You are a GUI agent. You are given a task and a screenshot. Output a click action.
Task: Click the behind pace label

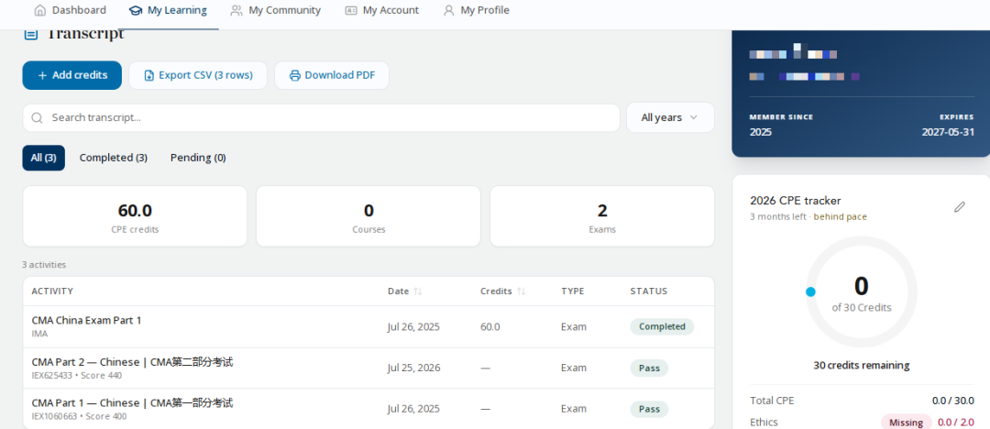pyautogui.click(x=840, y=216)
